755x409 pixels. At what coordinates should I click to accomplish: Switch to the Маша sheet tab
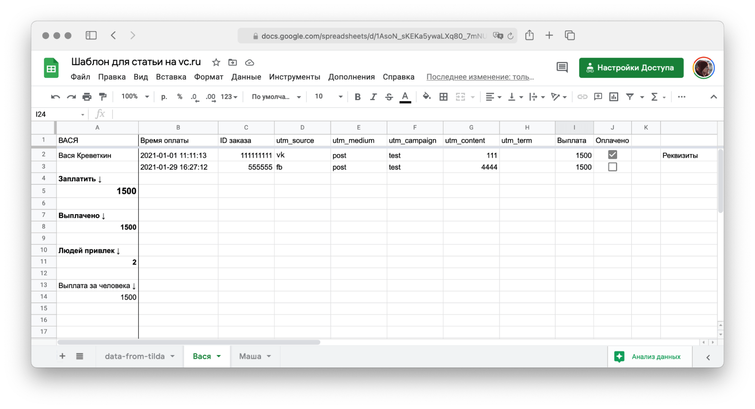click(250, 356)
